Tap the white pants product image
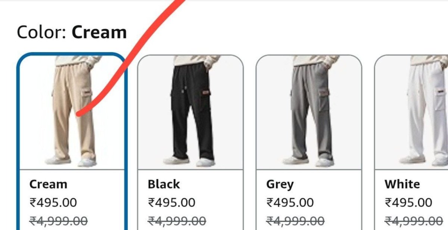The image size is (448, 230). pyautogui.click(x=411, y=112)
